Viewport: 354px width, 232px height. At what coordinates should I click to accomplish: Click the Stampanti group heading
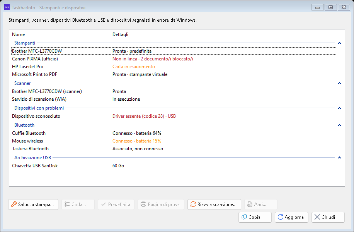25,43
